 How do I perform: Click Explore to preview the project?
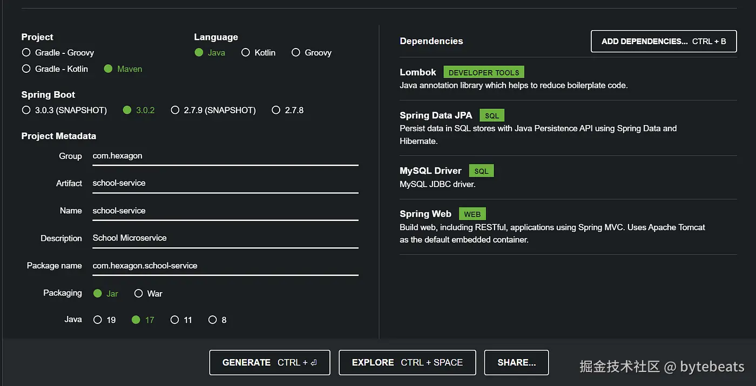[407, 362]
